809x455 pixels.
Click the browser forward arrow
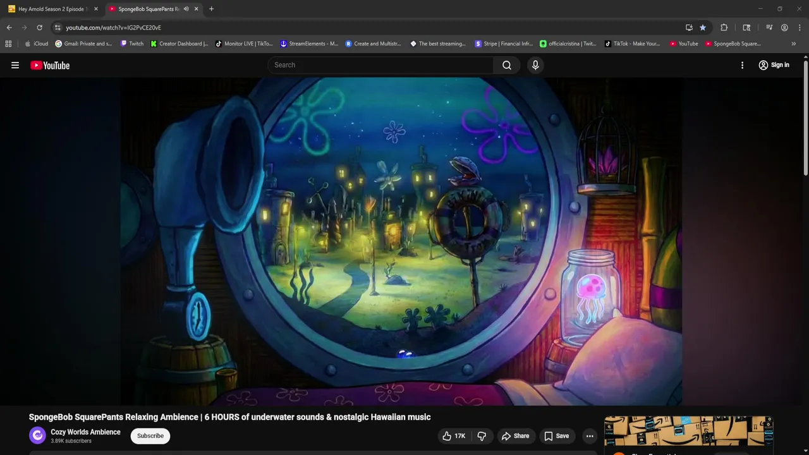point(24,28)
